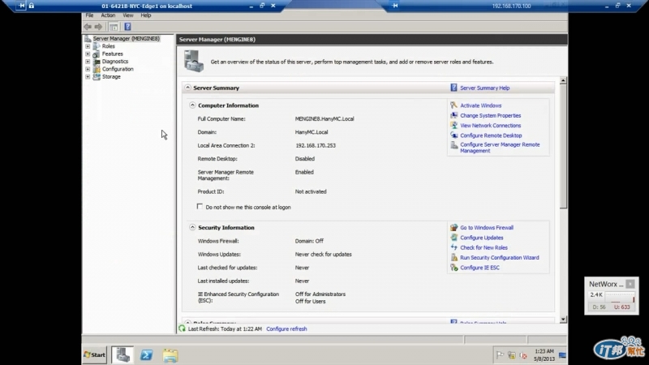
Task: Click the green refresh icon near Last Refresh
Action: coord(182,328)
